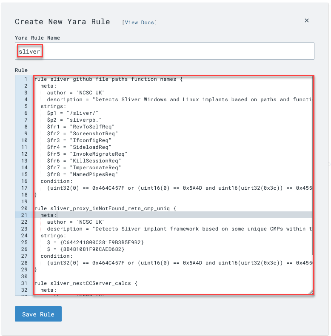The width and height of the screenshot is (331, 336).
Task: Close the Create New Yara Rule dialog
Action: point(307,20)
